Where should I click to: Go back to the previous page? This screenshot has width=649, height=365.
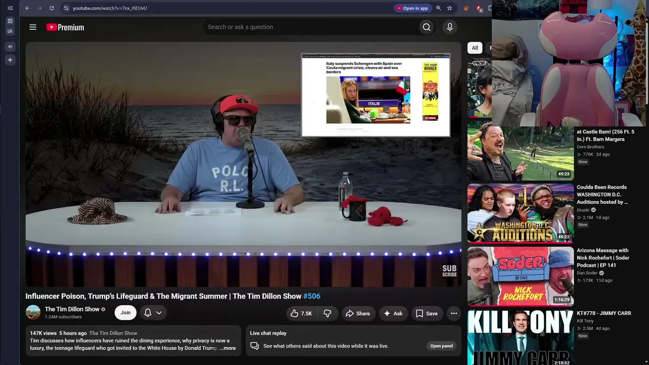pos(27,8)
